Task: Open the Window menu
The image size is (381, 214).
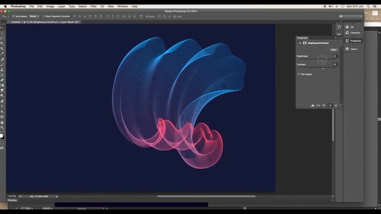Action: click(123, 7)
